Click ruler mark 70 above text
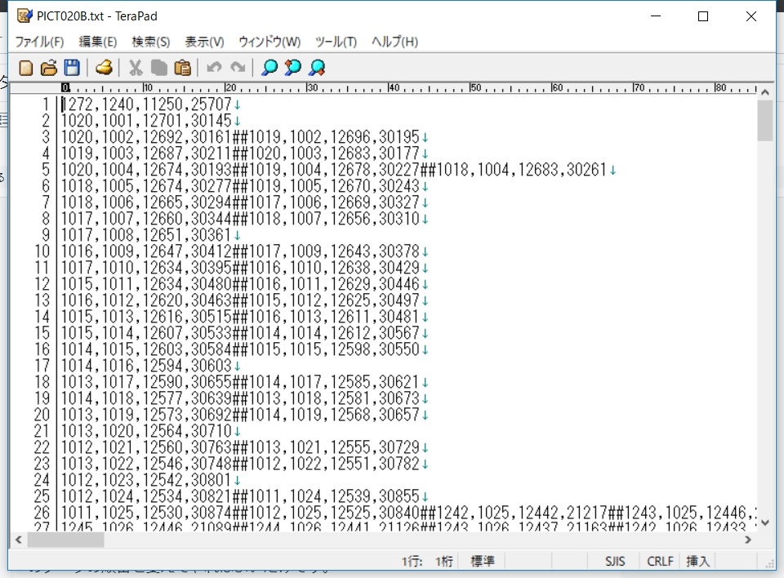Screen dimensions: 784x578 click(x=639, y=87)
